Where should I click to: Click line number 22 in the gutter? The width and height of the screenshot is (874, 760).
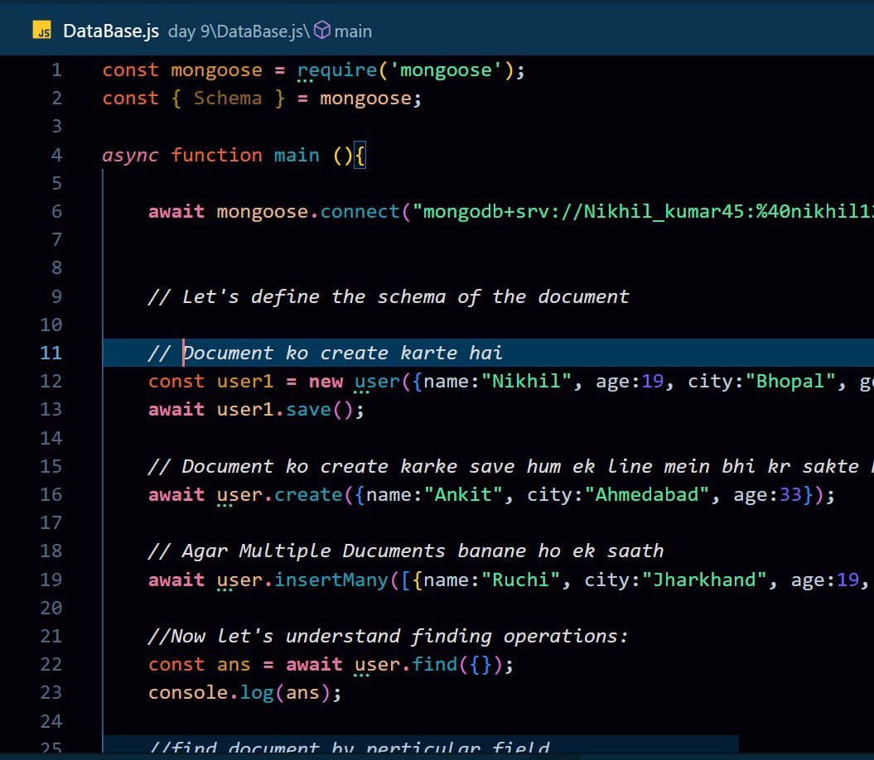(x=51, y=663)
